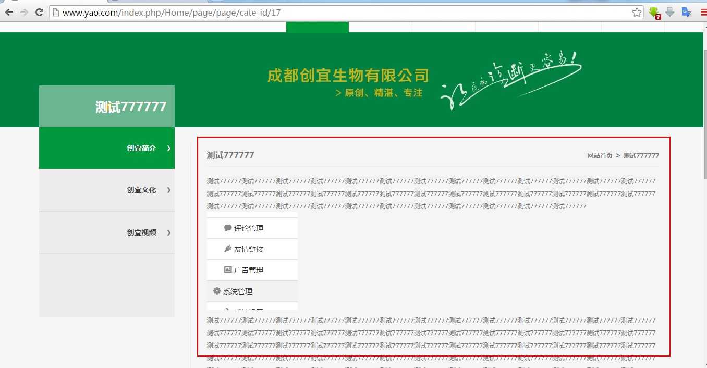
Task: Reload the page with the refresh icon
Action: 39,12
